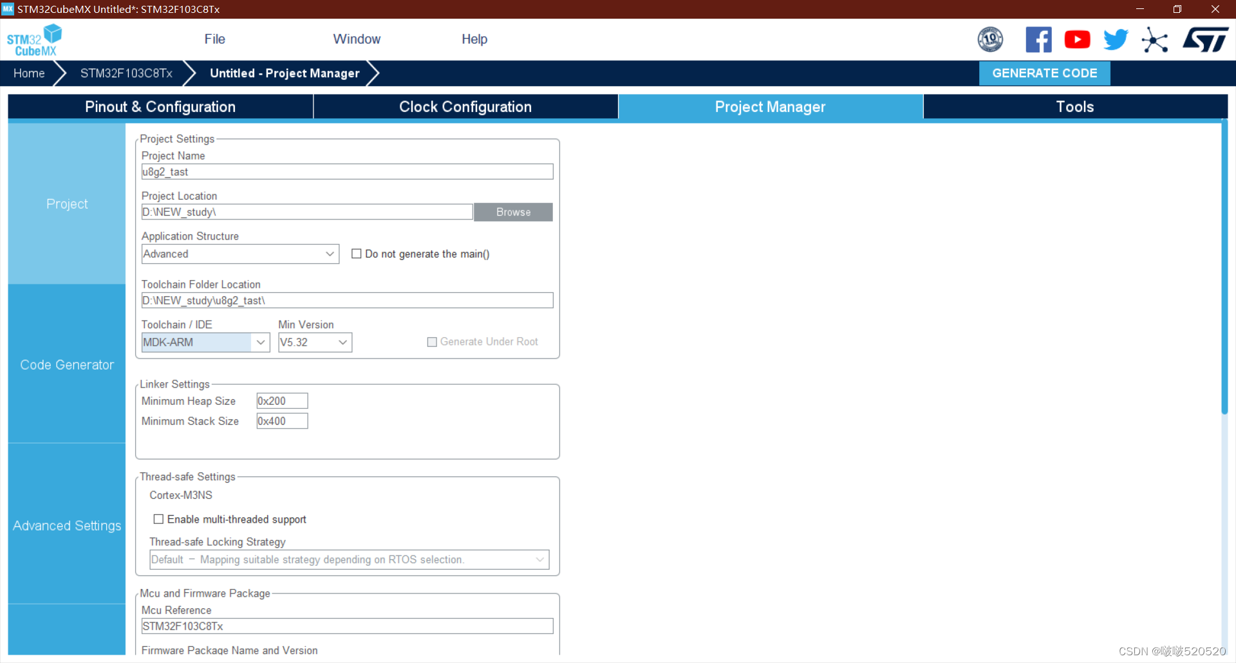Image resolution: width=1236 pixels, height=663 pixels.
Task: Click the Mcu Reference field
Action: point(347,626)
